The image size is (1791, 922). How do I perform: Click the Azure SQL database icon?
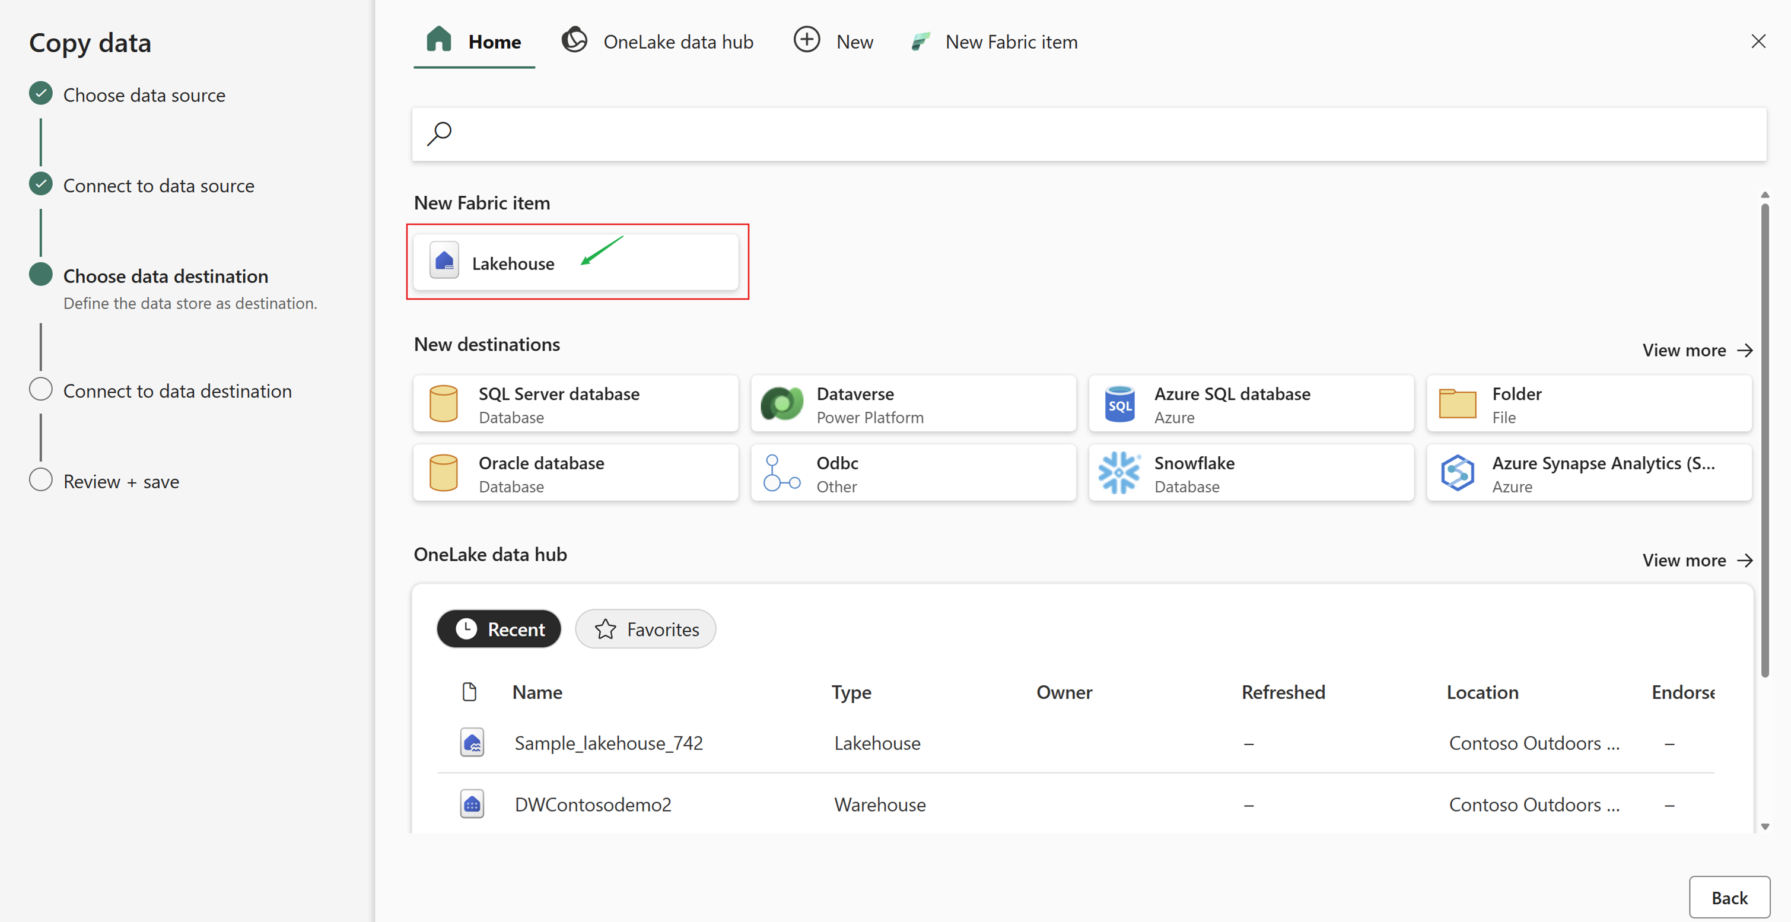[1119, 403]
